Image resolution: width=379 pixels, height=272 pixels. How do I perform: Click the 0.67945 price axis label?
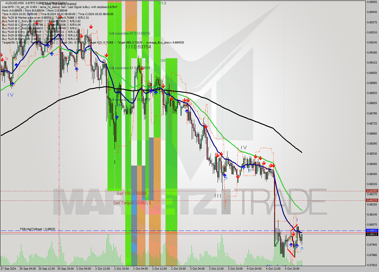tap(372, 245)
